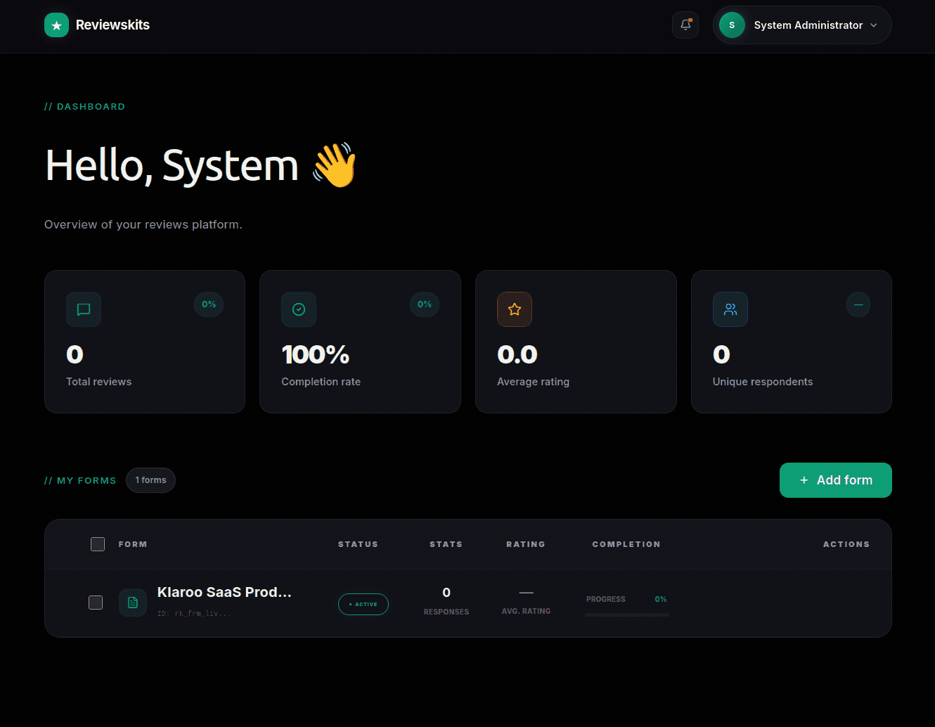935x727 pixels.
Task: Click the FORM column header
Action: click(x=133, y=544)
